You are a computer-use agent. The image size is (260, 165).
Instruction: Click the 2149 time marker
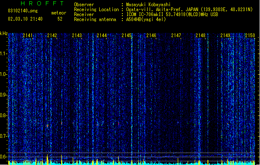[225, 35]
